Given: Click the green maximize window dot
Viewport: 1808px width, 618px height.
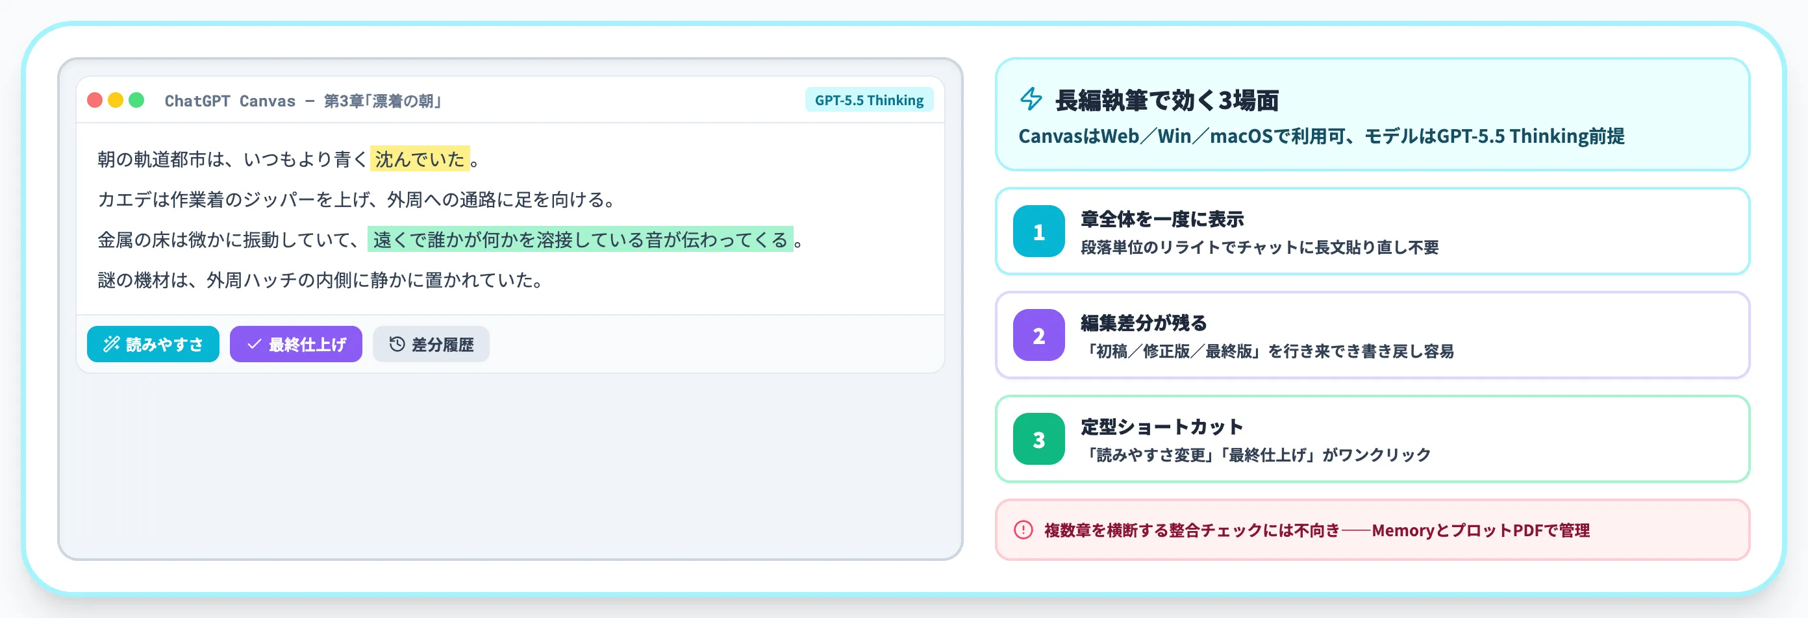Looking at the screenshot, I should tap(137, 101).
